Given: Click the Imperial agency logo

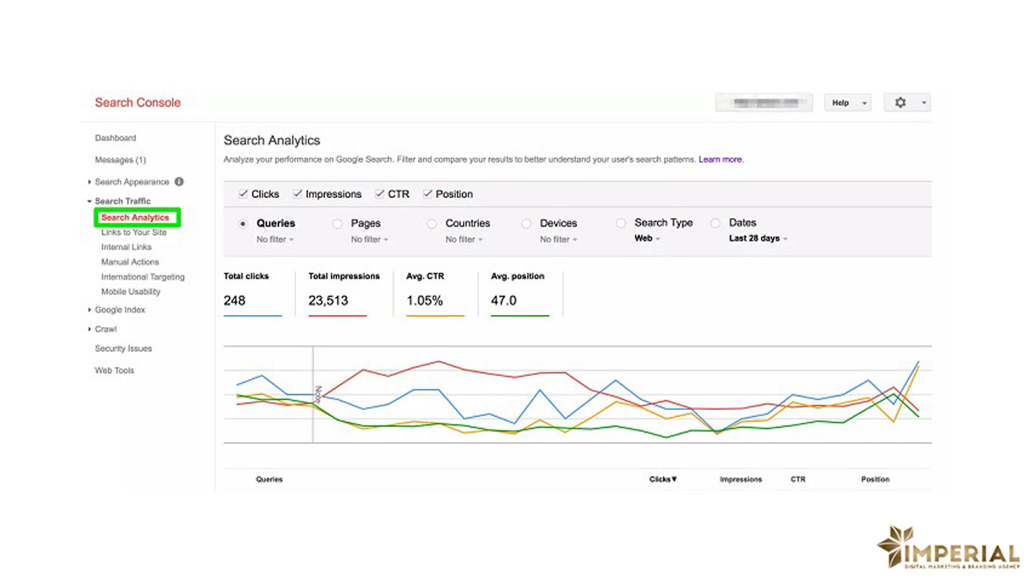Looking at the screenshot, I should pyautogui.click(x=948, y=548).
